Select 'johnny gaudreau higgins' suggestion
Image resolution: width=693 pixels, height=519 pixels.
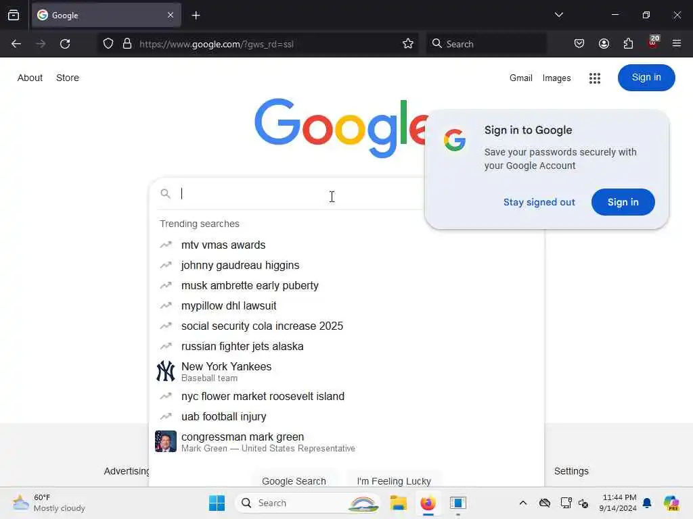tap(347, 265)
